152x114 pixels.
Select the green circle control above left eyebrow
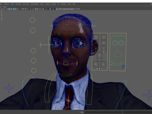coord(59,34)
